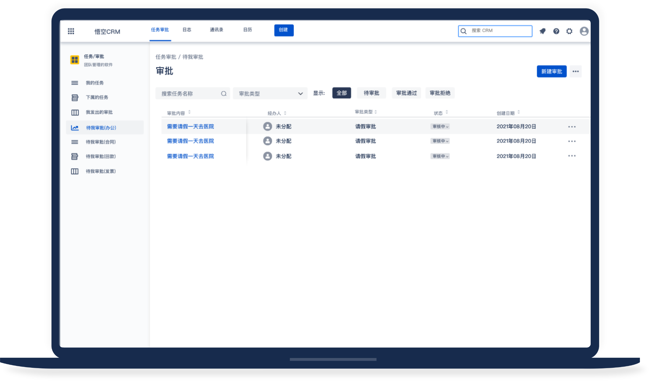
Task: Select the 全部 display filter
Action: (342, 93)
